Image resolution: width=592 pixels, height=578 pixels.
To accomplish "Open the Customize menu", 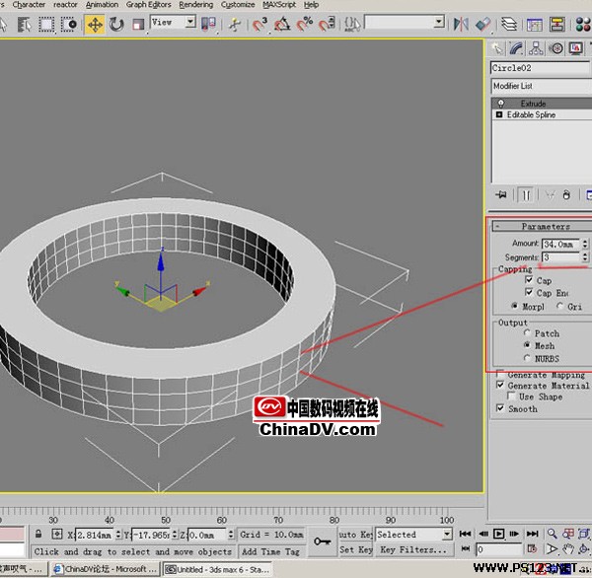I will coord(238,5).
